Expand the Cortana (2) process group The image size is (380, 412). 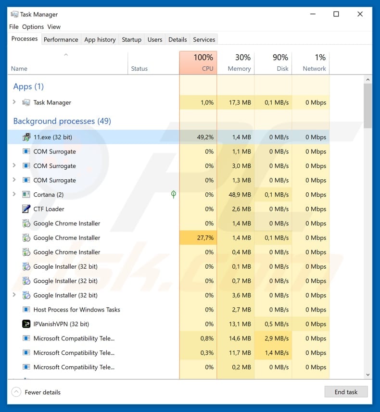[14, 194]
